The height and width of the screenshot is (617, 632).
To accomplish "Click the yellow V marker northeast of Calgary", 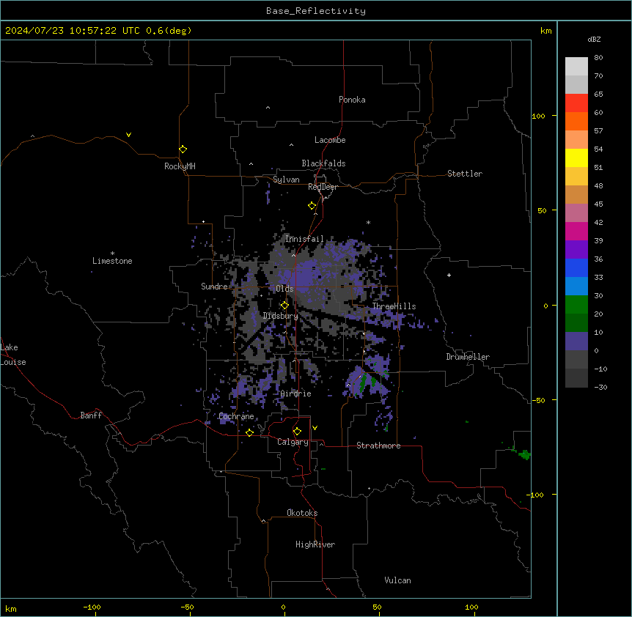I will point(315,428).
